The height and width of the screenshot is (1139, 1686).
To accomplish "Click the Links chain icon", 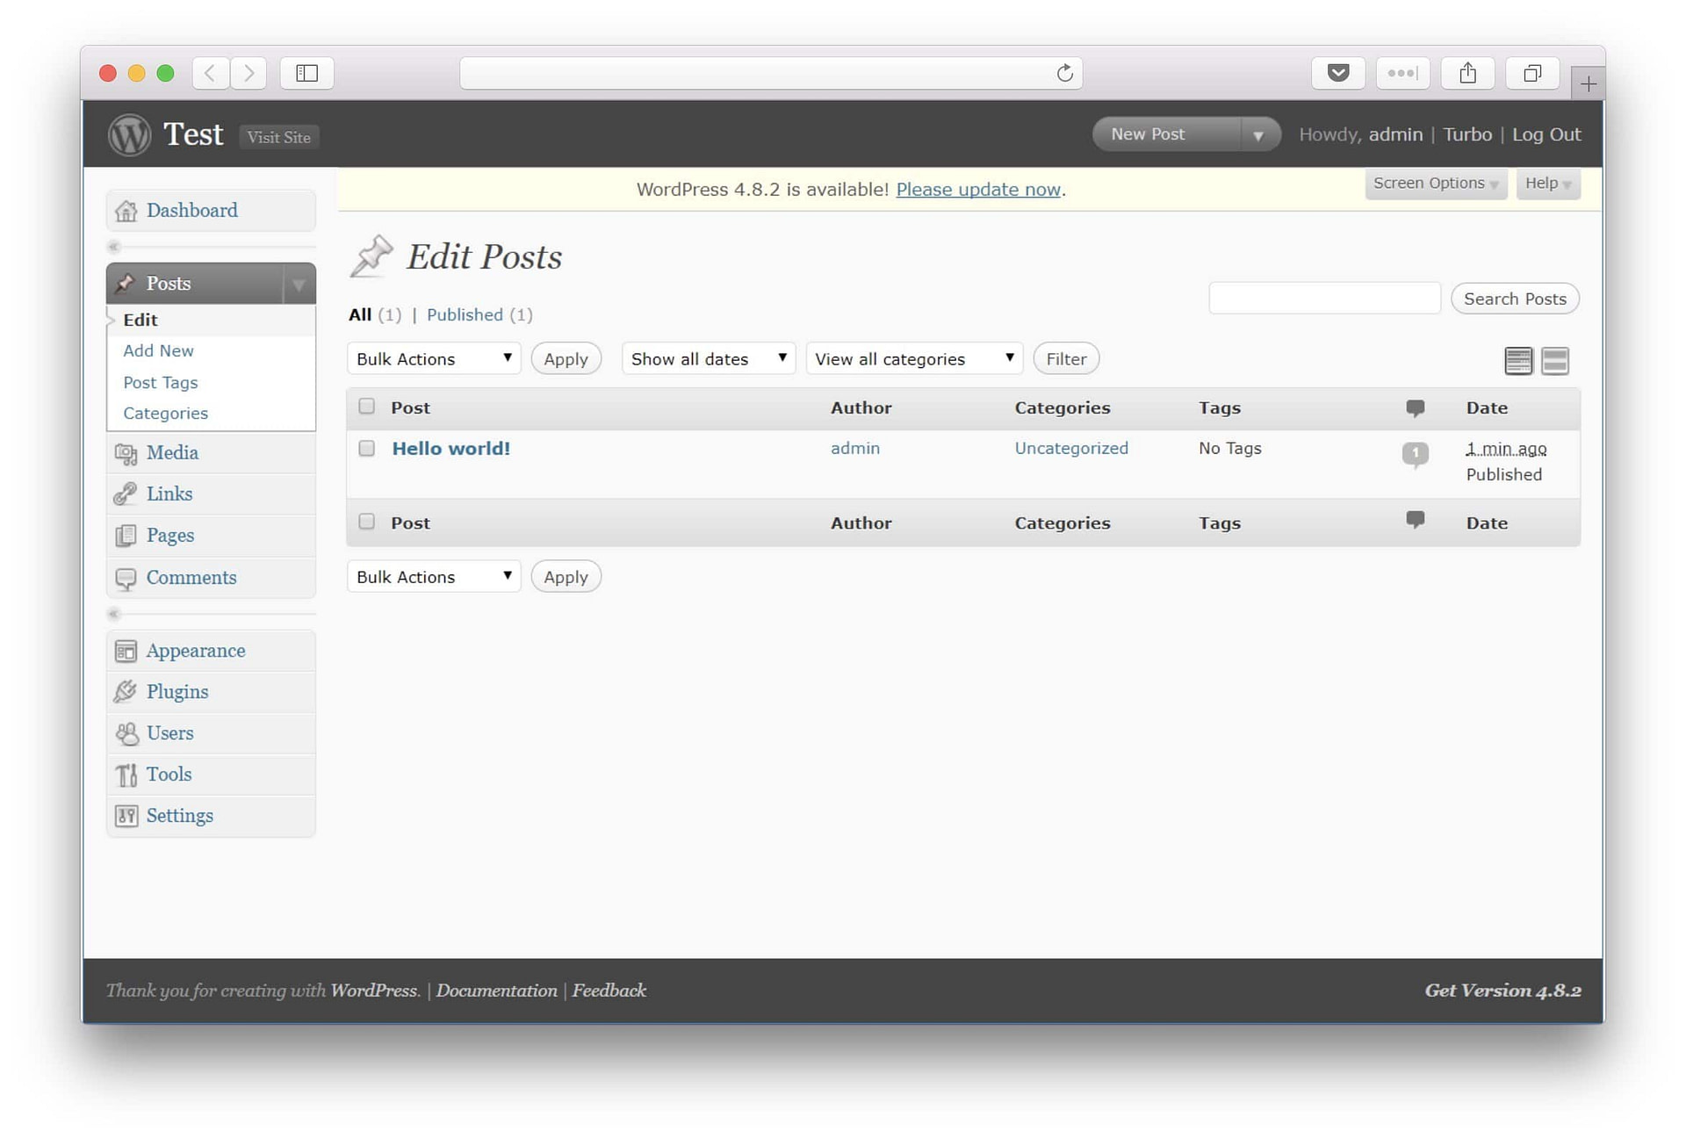I will pyautogui.click(x=126, y=494).
